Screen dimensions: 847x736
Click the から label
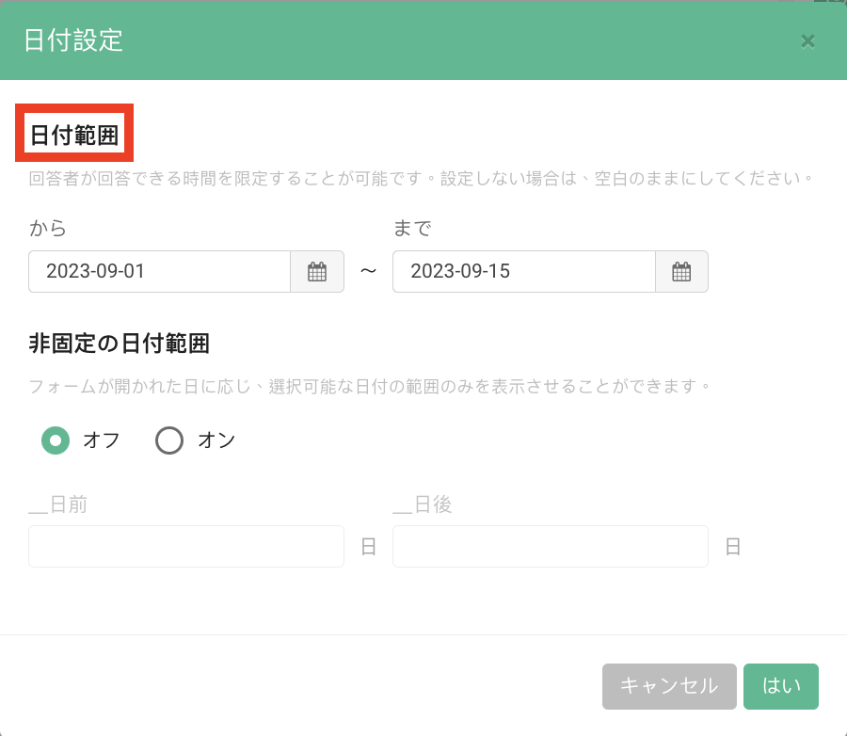click(48, 228)
